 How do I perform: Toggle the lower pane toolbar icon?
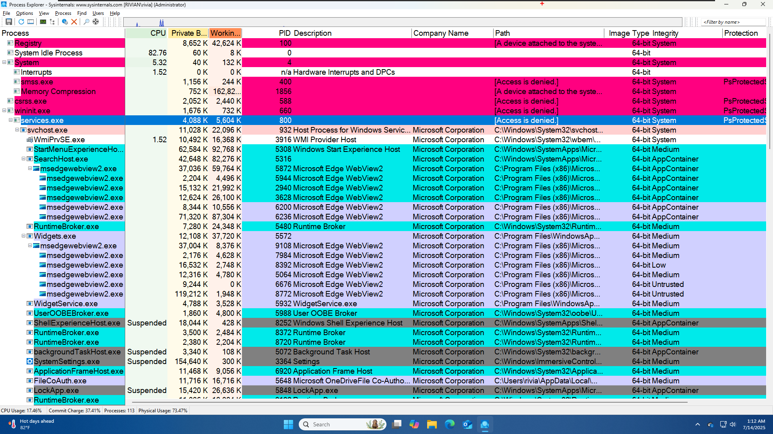point(31,22)
